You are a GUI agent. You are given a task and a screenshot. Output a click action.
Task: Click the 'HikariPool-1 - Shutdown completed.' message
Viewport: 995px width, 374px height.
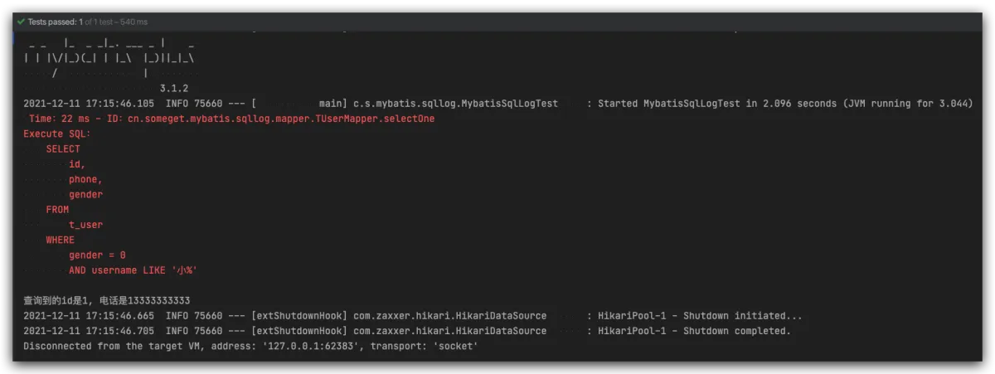coord(694,331)
